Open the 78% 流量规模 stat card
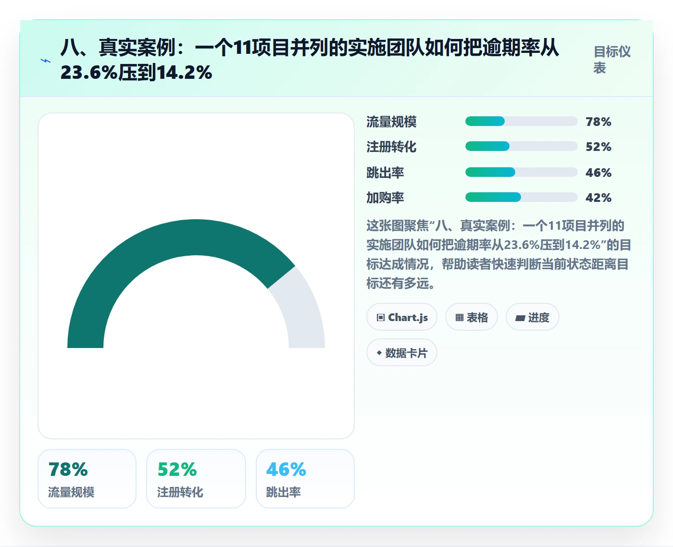Screen dimensions: 673x547 (x=87, y=479)
